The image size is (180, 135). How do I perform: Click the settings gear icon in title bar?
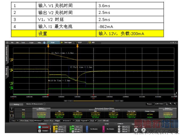pos(7,43)
